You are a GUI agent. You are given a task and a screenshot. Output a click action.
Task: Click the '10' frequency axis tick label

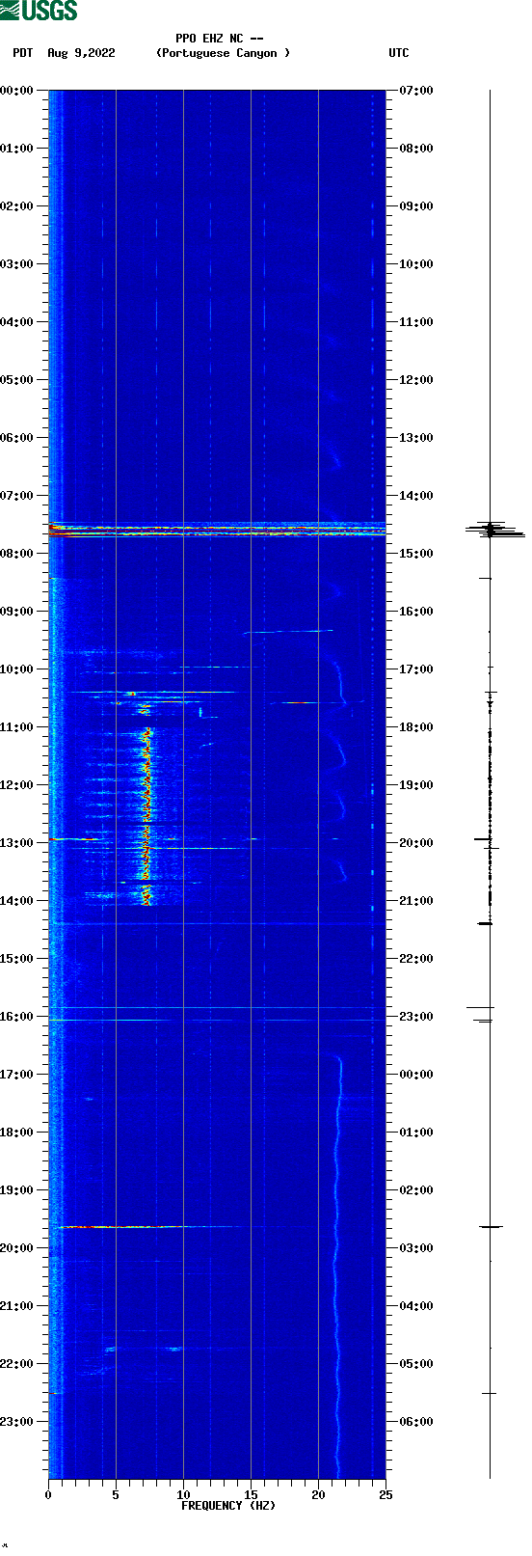click(x=183, y=1495)
